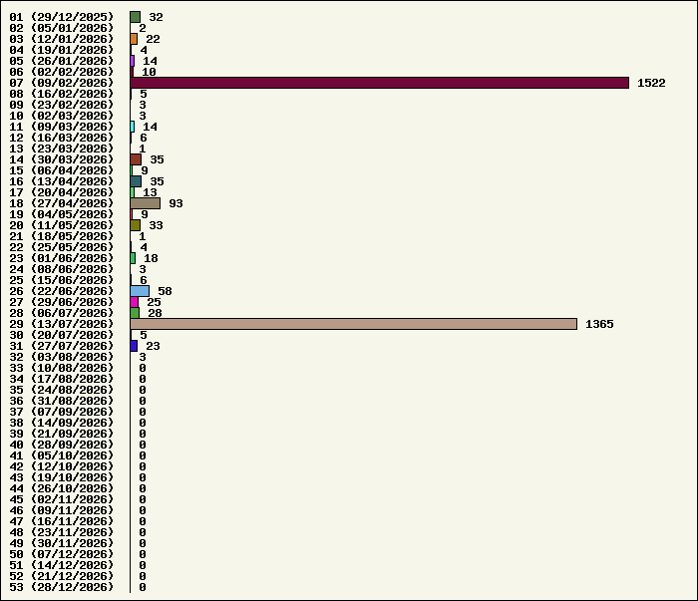Select label 13 (23/03/2026)
The image size is (698, 601).
coord(62,149)
